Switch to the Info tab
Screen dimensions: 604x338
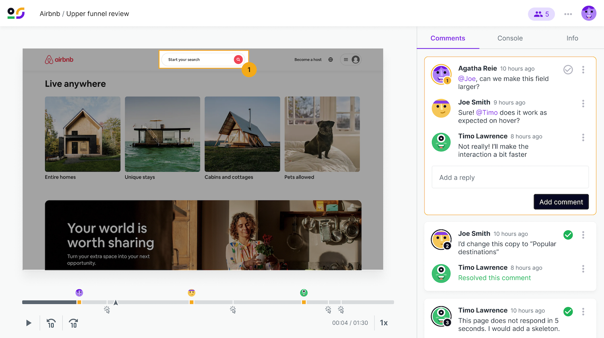(572, 38)
